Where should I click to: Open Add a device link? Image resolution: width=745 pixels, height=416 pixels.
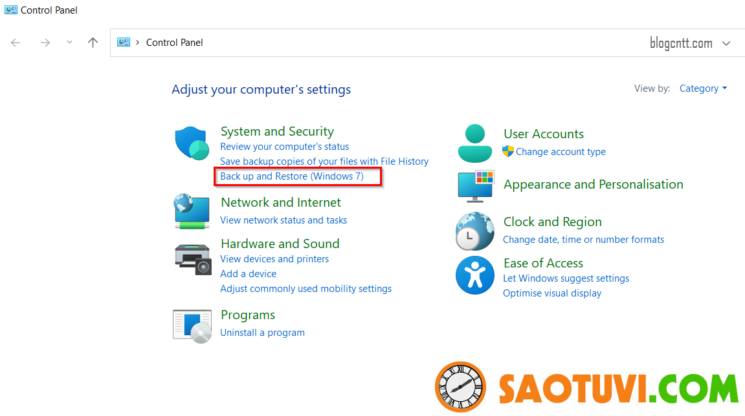[248, 274]
